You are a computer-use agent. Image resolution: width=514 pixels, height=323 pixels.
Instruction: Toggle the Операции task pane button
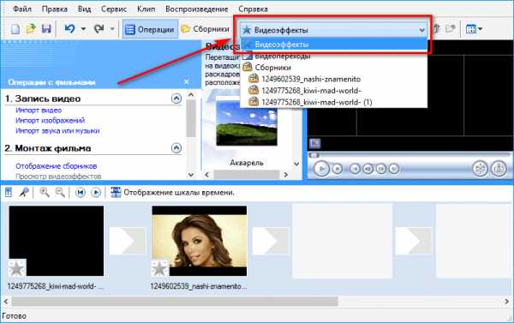[x=150, y=29]
